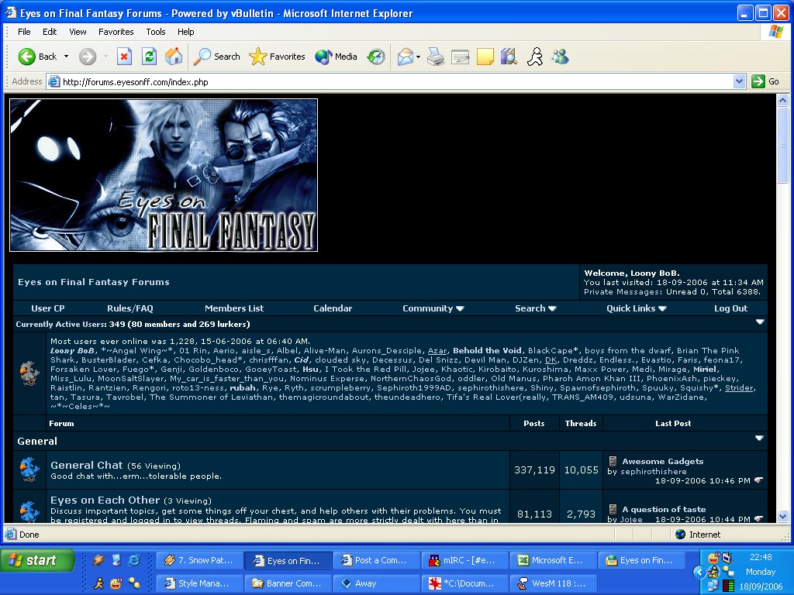Switch to WesM 118 chat taskbar item

point(554,583)
